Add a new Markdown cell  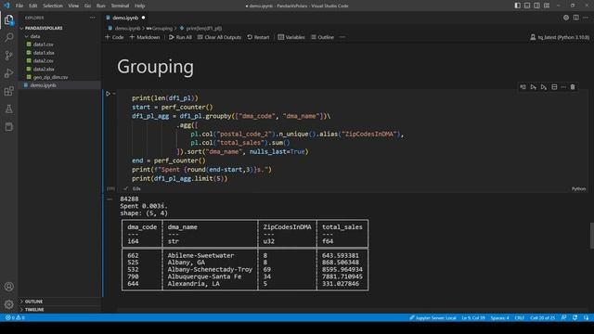click(145, 37)
